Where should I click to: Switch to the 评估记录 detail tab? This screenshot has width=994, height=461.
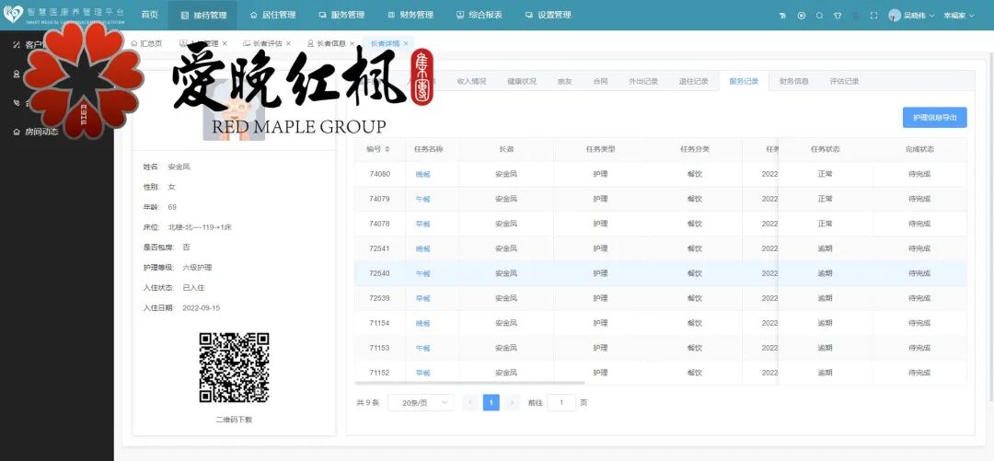point(844,81)
